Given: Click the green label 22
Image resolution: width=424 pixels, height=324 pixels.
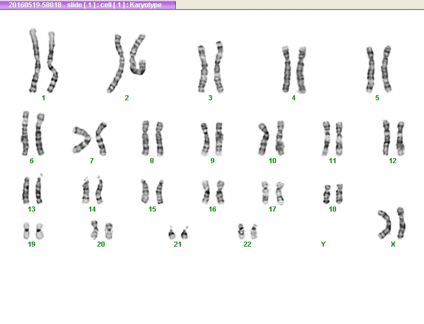Looking at the screenshot, I should pos(247,244).
